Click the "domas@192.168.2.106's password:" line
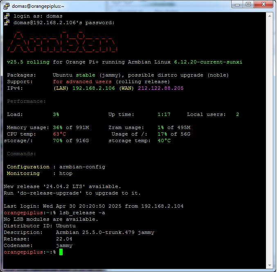This screenshot has width=277, height=272. (64, 23)
